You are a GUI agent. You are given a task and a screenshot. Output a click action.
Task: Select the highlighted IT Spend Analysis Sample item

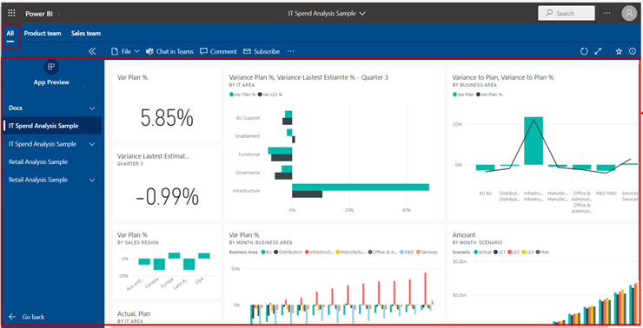[x=52, y=126]
